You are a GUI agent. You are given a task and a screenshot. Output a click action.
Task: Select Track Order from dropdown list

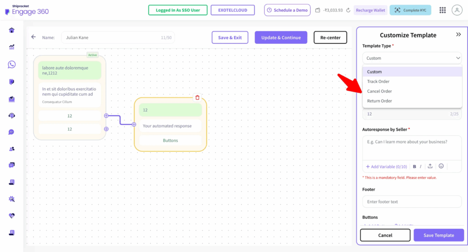click(378, 82)
